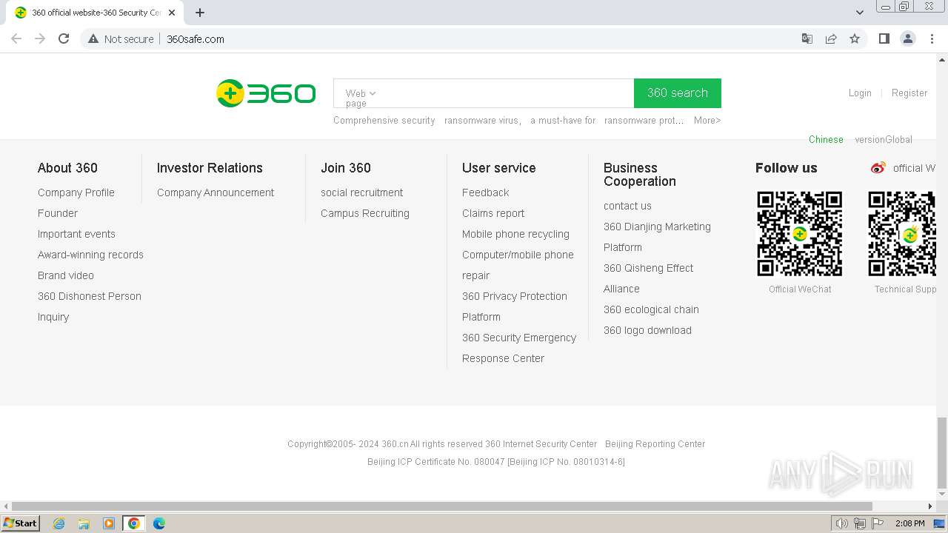Click the network tray icon
The image size is (948, 533).
tap(859, 523)
